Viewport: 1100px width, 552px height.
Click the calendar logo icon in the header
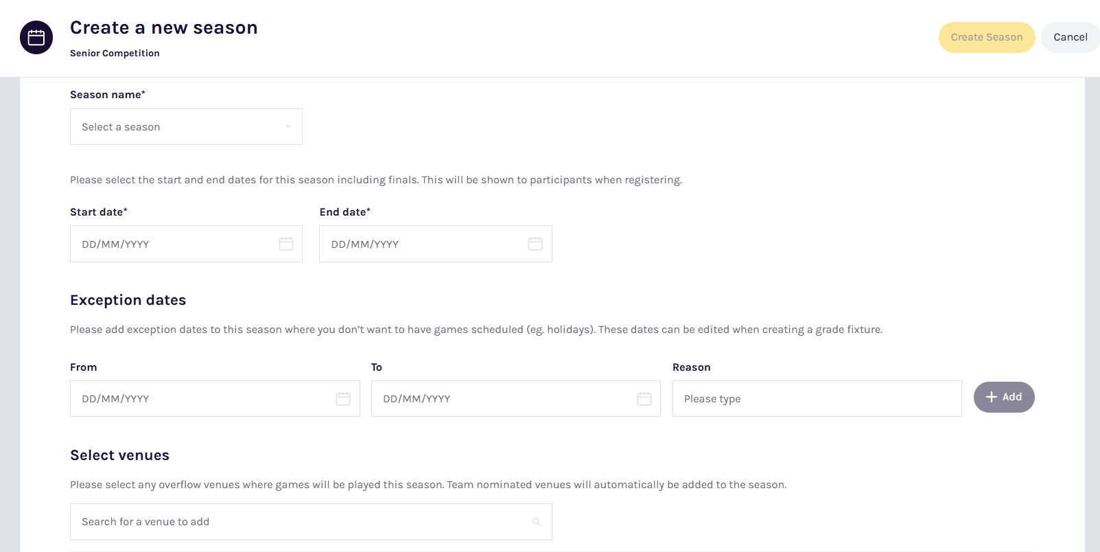tap(36, 38)
